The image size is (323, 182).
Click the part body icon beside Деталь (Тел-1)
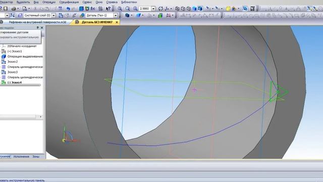(82, 15)
